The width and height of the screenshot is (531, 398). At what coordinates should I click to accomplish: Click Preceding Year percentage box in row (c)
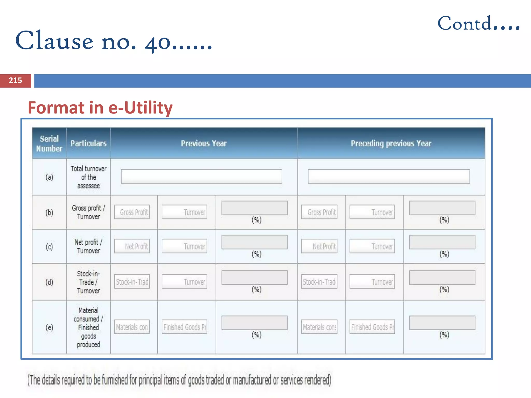442,242
